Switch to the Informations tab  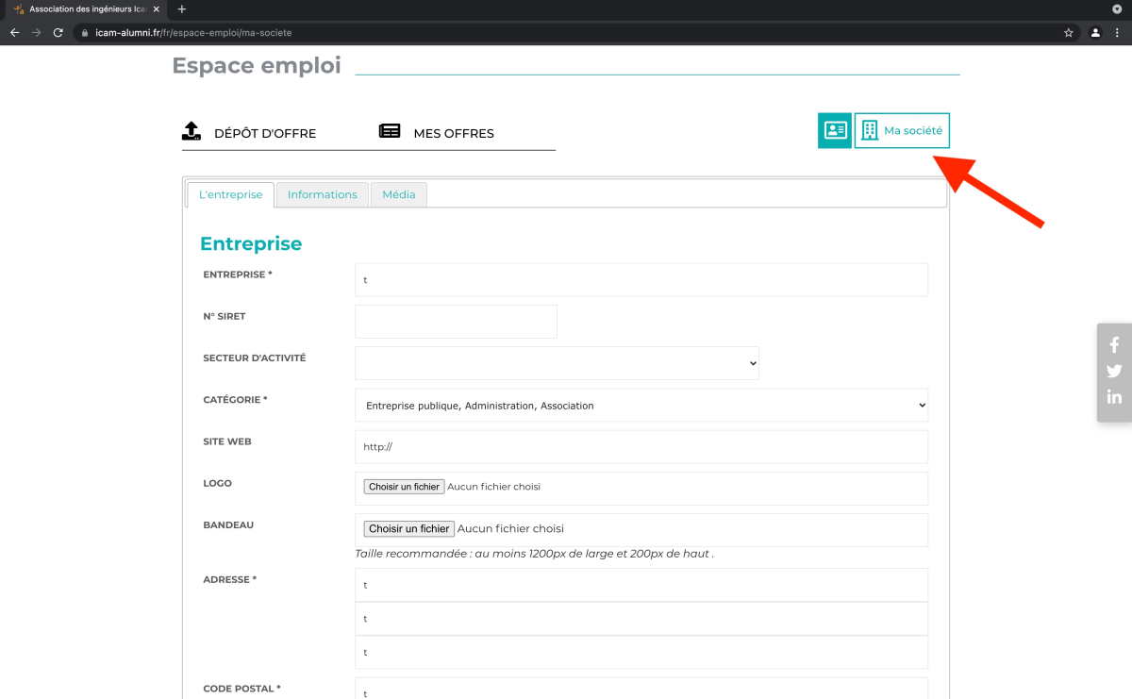[x=322, y=194]
